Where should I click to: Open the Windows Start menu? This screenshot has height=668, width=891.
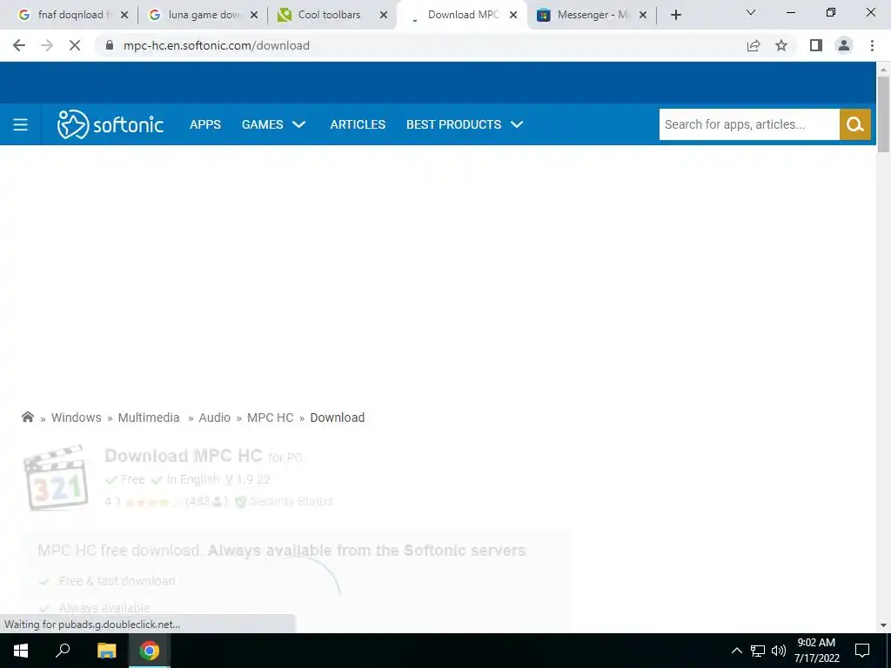point(21,651)
